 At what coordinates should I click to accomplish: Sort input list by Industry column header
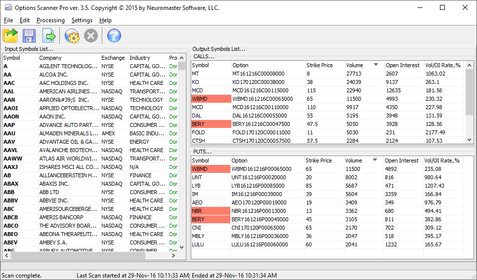pos(148,58)
